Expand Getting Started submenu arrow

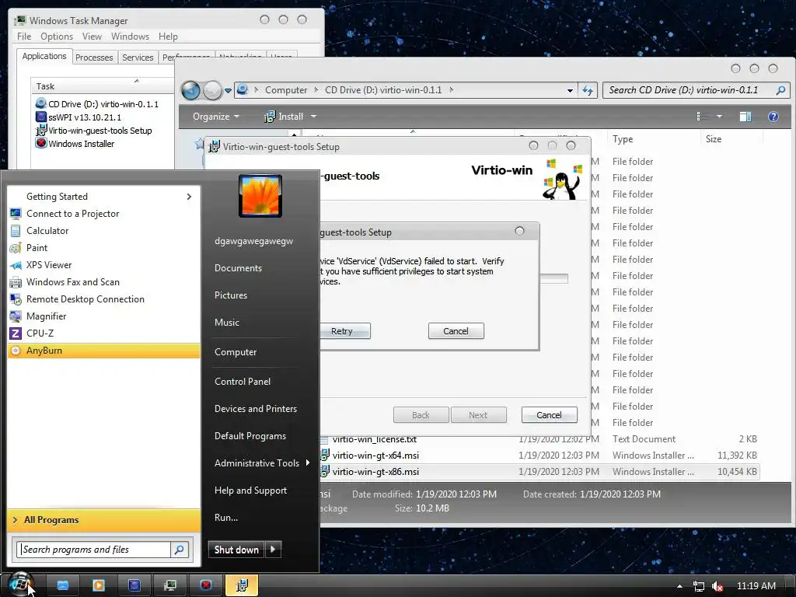click(x=189, y=197)
